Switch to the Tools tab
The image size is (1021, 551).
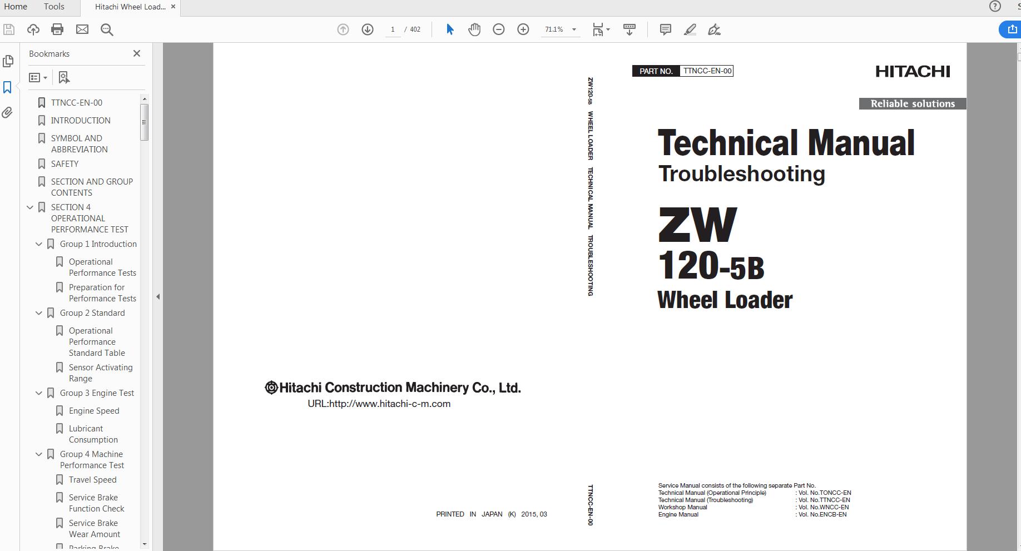[53, 7]
